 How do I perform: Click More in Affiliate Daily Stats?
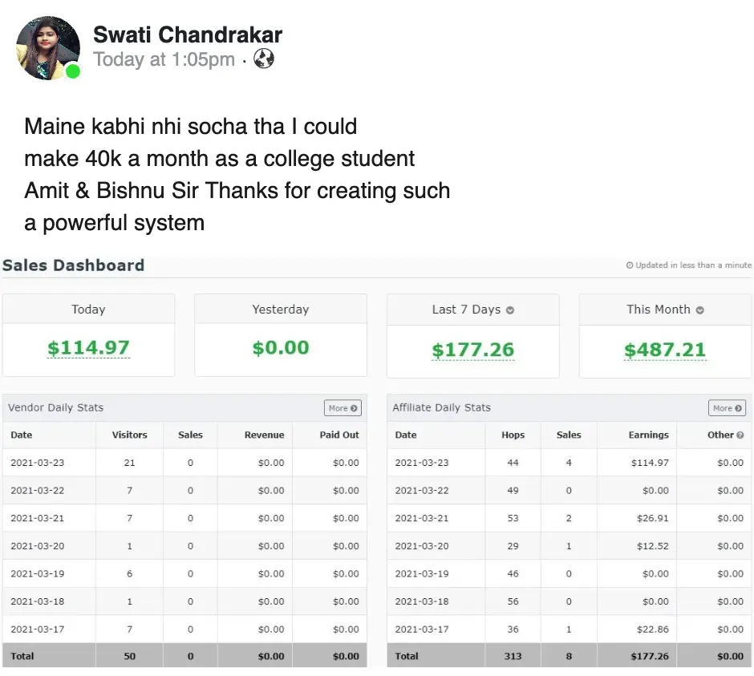tap(727, 408)
